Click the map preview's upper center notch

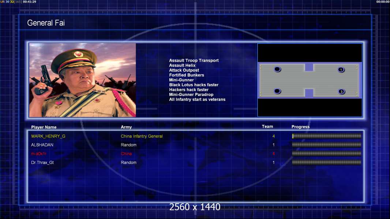click(309, 67)
